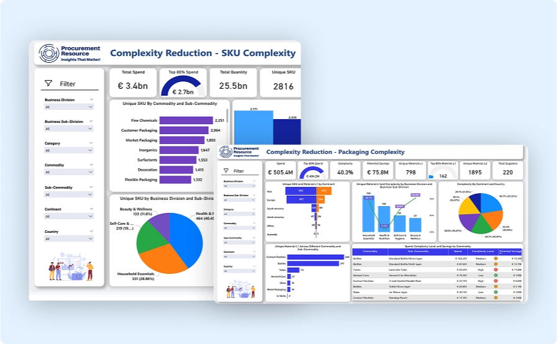Screen dimensions: 557x344
Task: Select the Fine Chemicals purple bar
Action: (x=186, y=120)
